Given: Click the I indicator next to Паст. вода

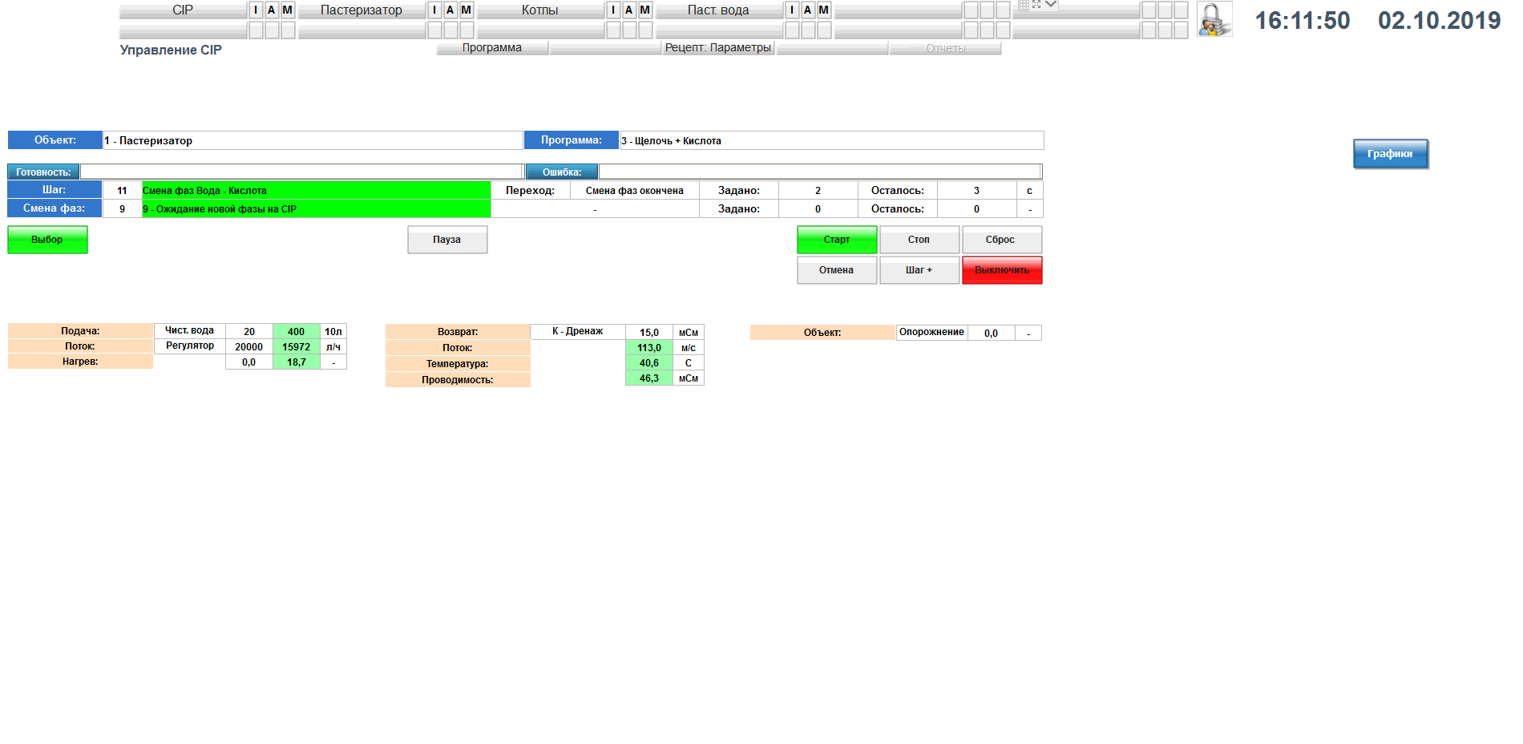Looking at the screenshot, I should click(792, 10).
